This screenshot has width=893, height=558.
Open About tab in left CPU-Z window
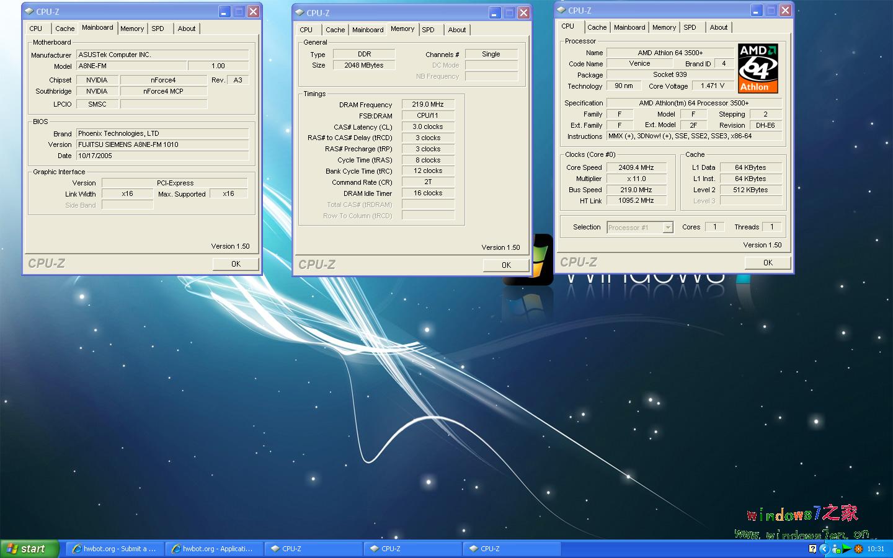coord(187,29)
